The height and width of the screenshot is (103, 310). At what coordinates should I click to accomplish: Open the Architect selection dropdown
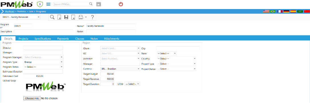[x=120, y=59]
